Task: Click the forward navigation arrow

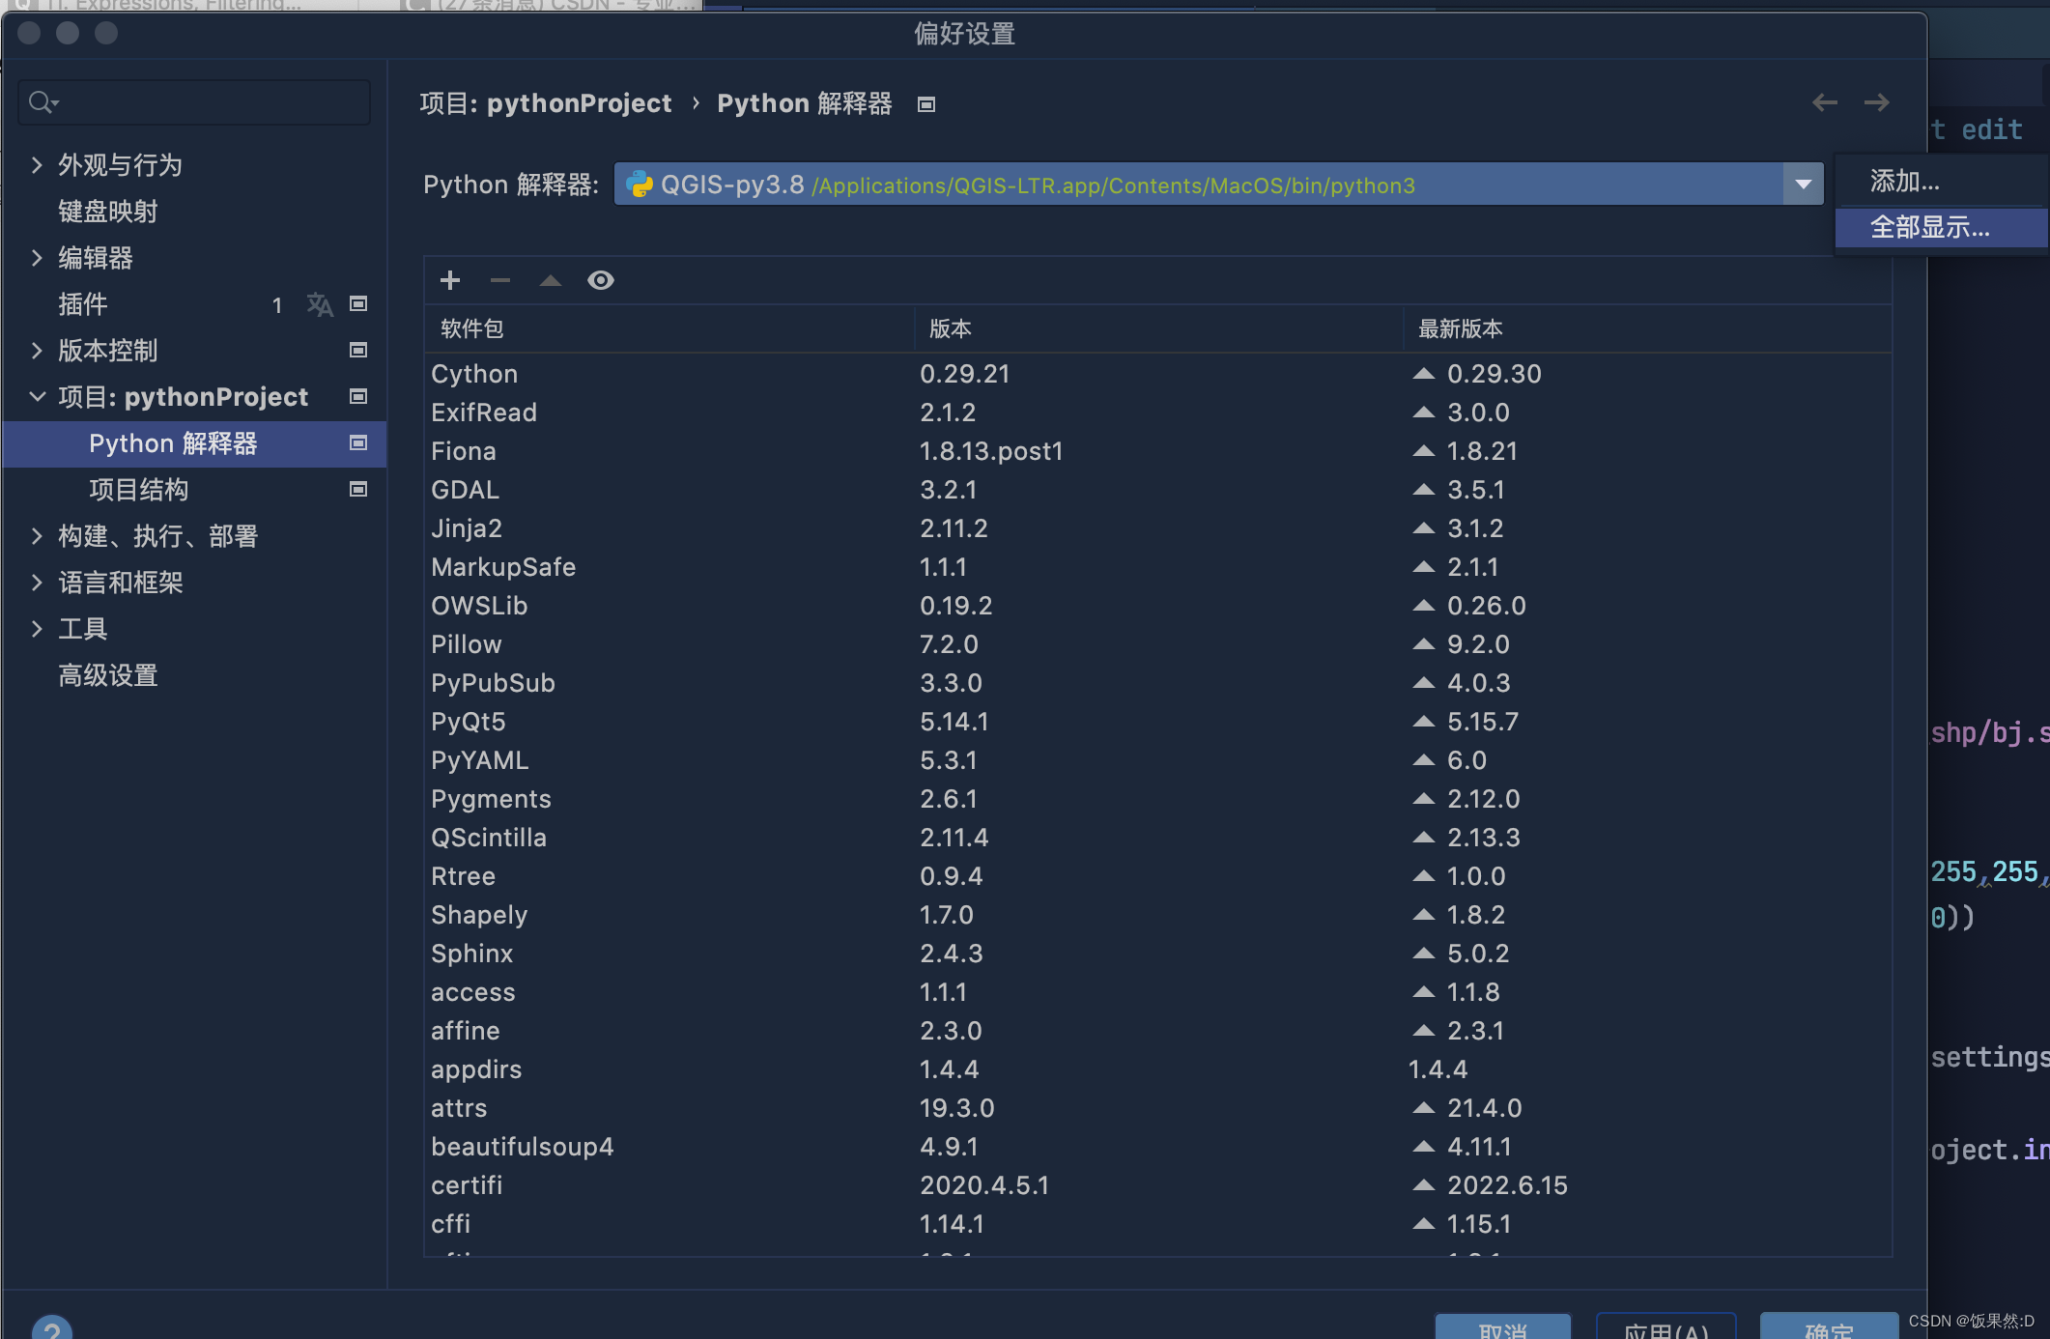Action: (x=1876, y=102)
